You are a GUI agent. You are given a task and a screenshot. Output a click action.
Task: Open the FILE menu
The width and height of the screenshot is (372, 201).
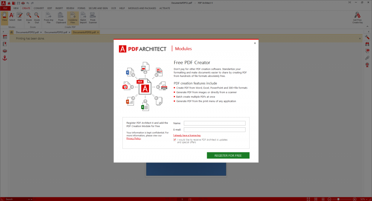point(5,8)
